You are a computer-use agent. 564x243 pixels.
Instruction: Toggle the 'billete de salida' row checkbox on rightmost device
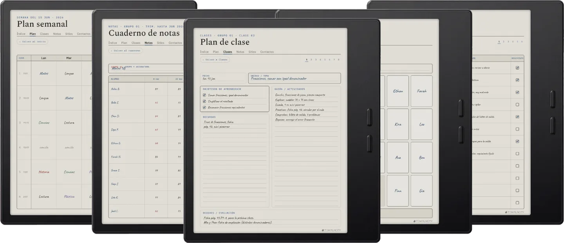pos(517,117)
